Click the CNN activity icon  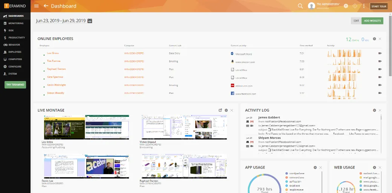[x=233, y=86]
